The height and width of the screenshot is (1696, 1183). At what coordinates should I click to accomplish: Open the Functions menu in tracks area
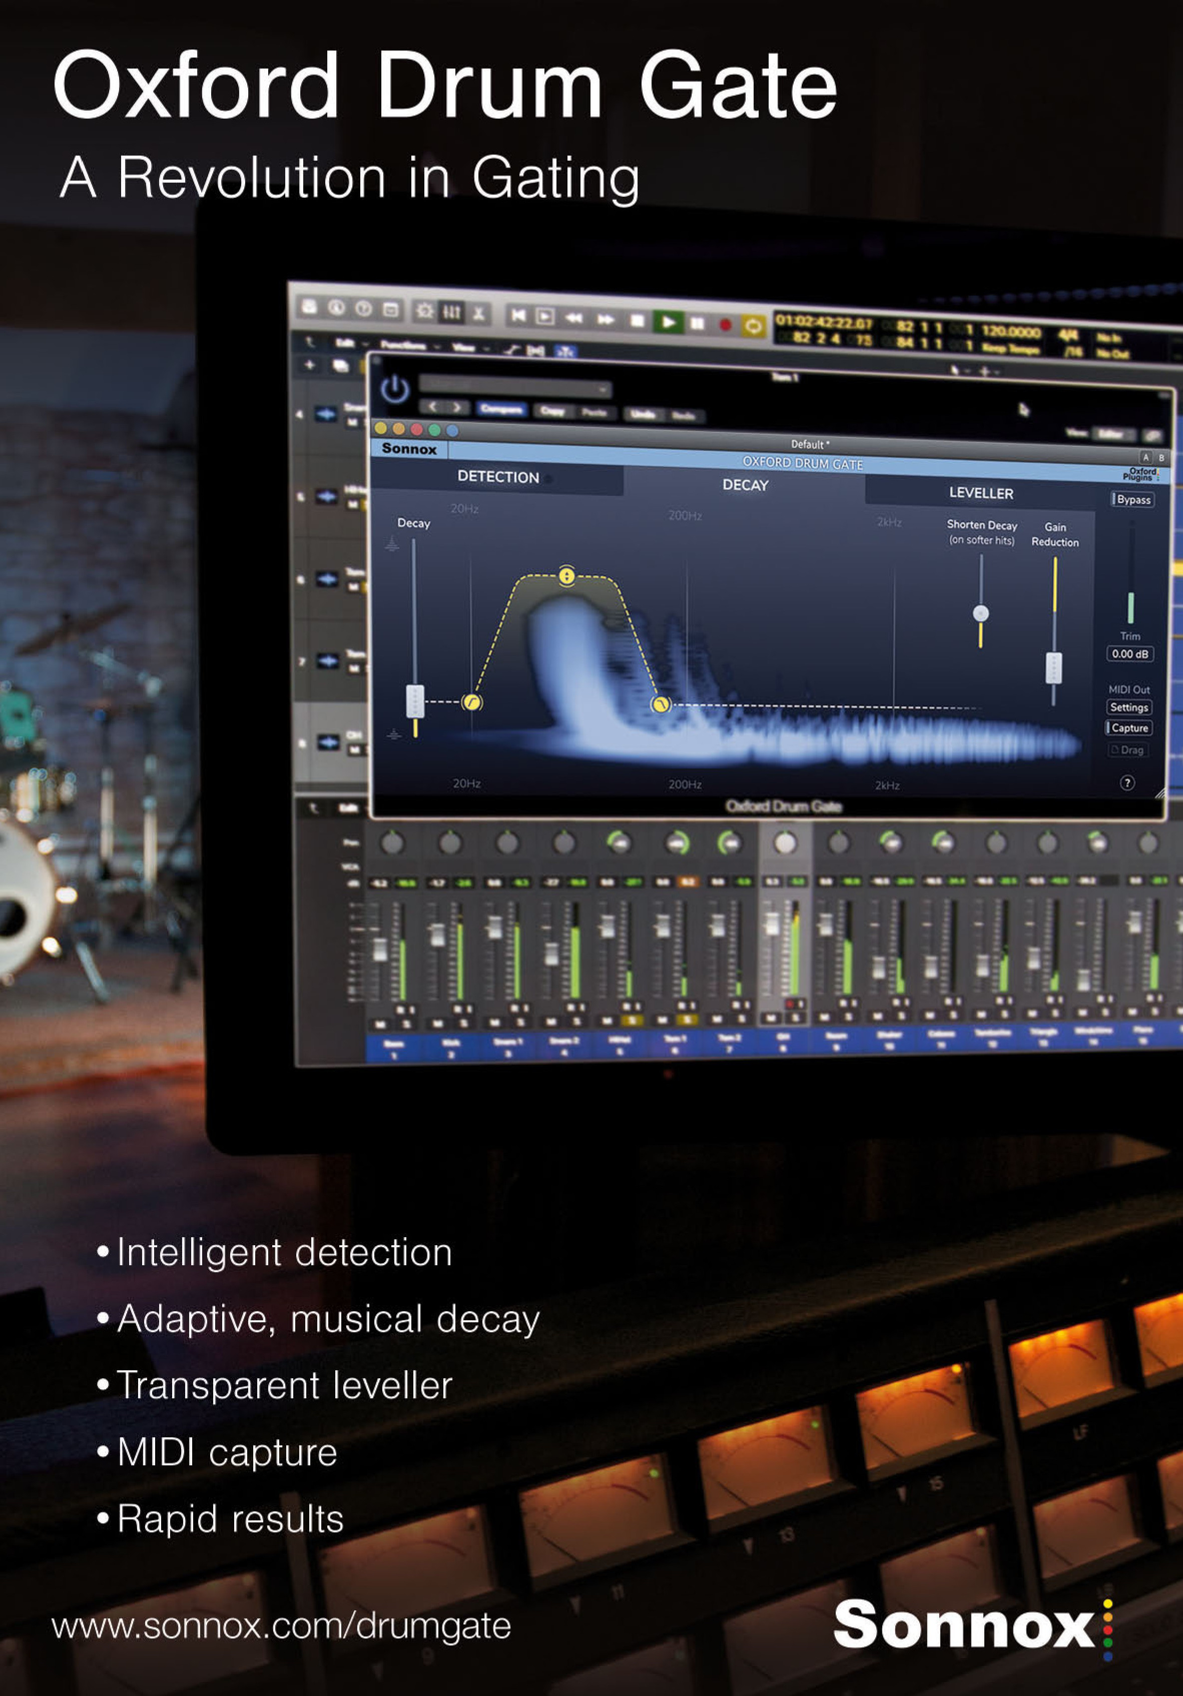click(x=403, y=345)
